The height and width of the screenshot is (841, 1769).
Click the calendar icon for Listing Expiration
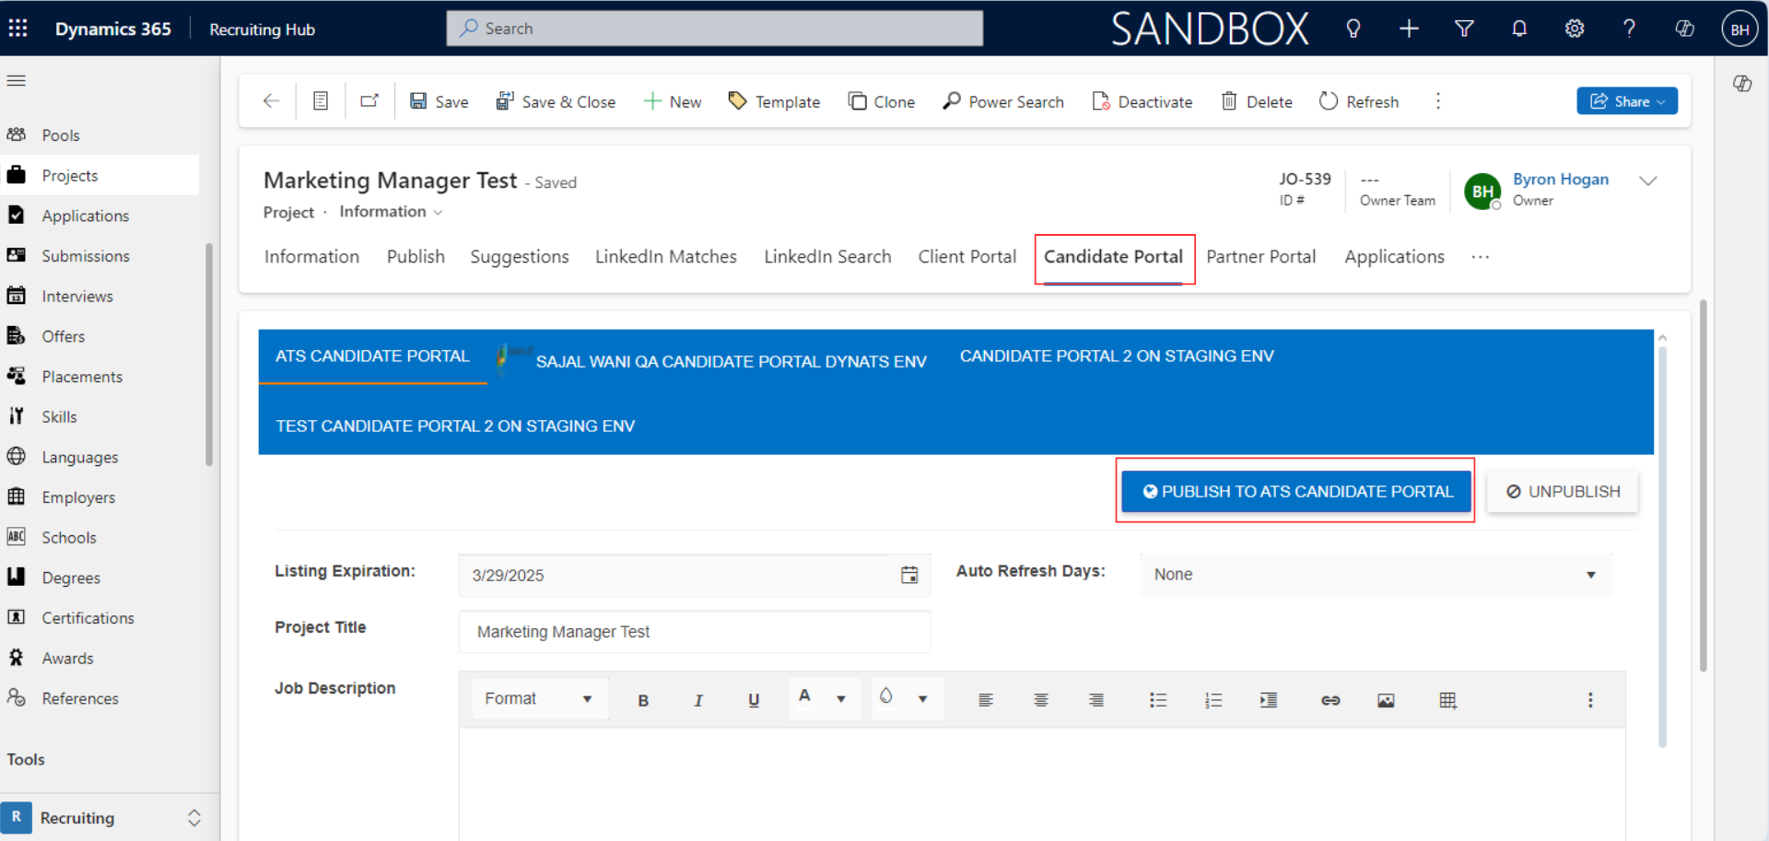pos(909,575)
